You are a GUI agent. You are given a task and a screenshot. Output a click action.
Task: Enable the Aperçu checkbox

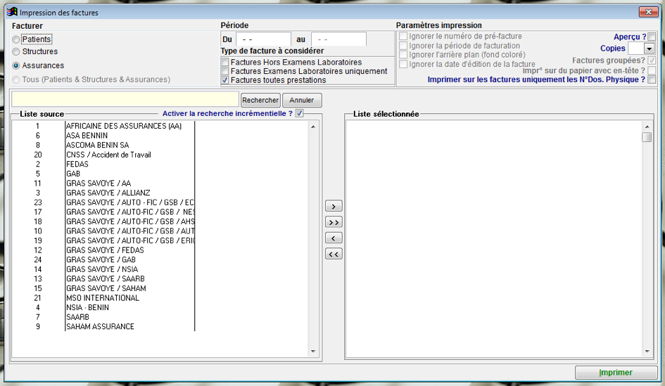click(x=652, y=37)
